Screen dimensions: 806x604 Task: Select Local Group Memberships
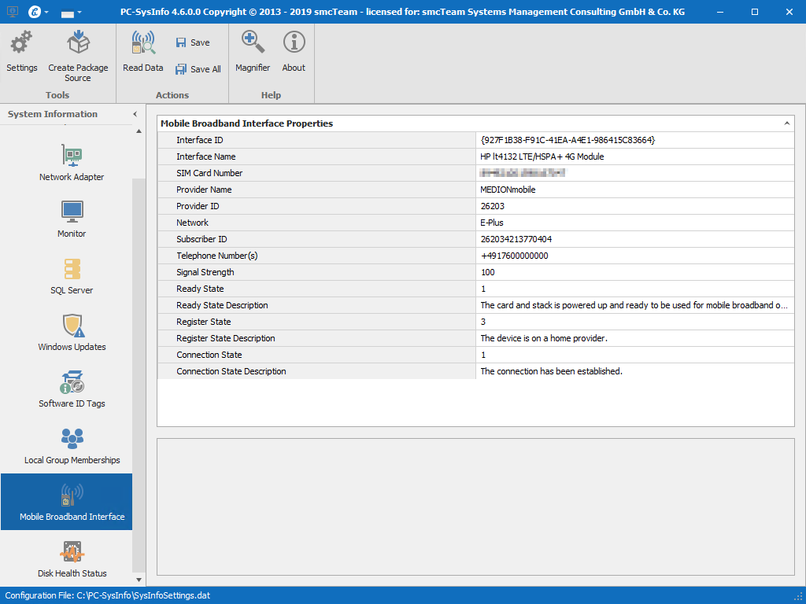pos(72,445)
